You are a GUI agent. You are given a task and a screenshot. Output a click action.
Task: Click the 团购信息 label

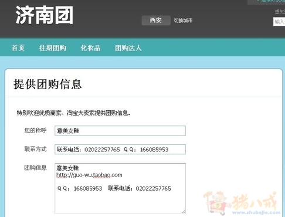(35, 168)
